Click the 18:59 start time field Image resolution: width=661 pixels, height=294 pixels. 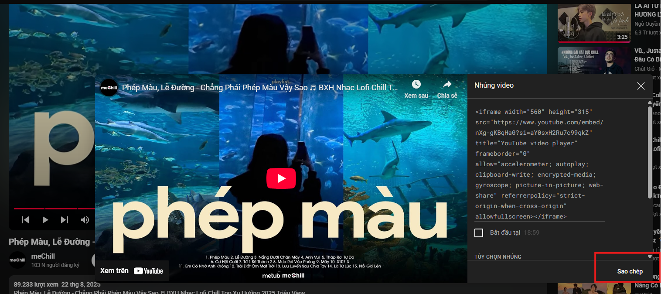click(x=532, y=232)
